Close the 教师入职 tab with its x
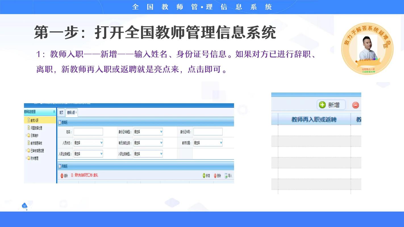The height and width of the screenshot is (227, 404). [x=76, y=112]
